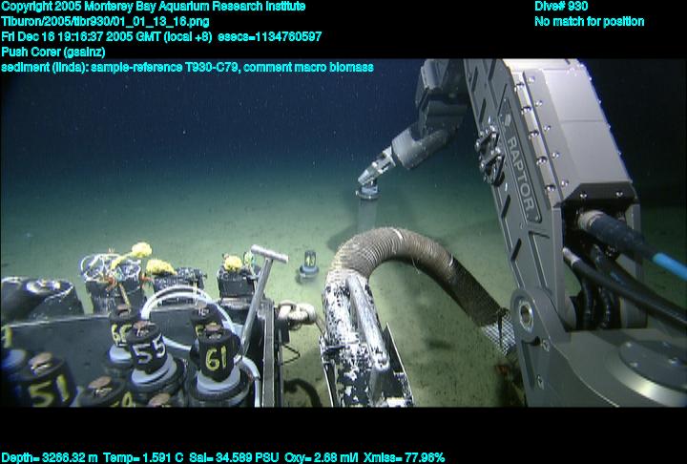Click the 'No match for position' message
Image resolution: width=687 pixels, height=464 pixels.
coord(590,22)
